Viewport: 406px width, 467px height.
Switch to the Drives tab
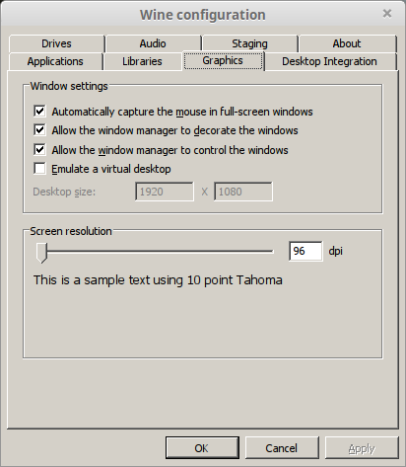[x=56, y=43]
